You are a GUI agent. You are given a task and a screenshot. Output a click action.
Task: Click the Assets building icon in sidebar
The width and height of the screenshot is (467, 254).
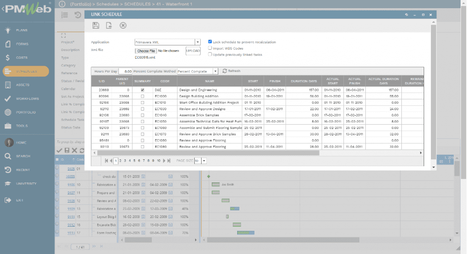[x=8, y=85]
